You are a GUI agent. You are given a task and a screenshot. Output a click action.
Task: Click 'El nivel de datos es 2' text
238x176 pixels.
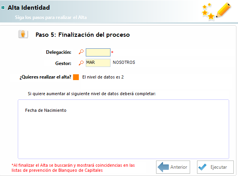click(103, 77)
